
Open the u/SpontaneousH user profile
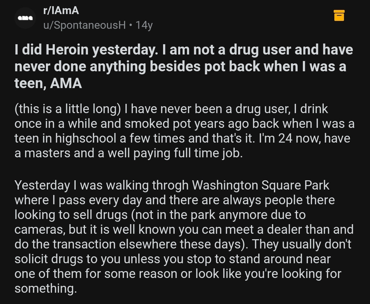tap(84, 25)
